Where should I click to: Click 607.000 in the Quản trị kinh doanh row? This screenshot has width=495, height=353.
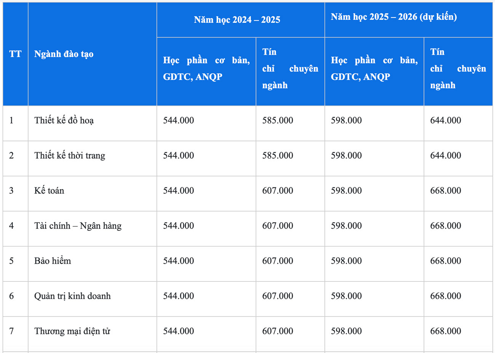click(x=278, y=296)
